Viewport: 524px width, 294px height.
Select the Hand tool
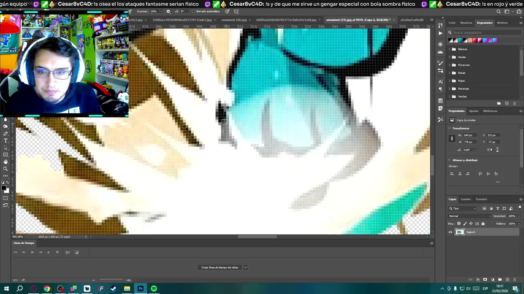coord(5,162)
